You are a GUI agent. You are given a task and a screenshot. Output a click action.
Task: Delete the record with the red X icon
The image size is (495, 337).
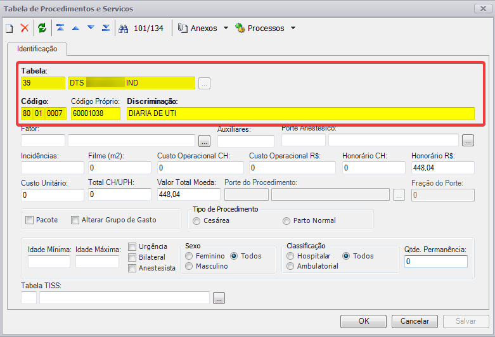coord(25,28)
